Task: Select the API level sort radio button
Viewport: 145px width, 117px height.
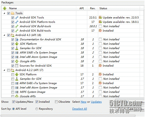Action: (x=14, y=109)
